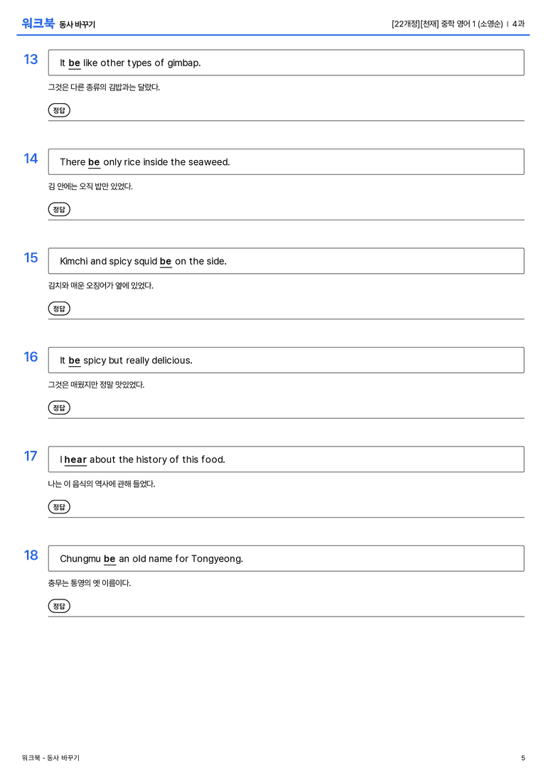
Task: Click page number 5 in the footer
Action: coord(523,758)
